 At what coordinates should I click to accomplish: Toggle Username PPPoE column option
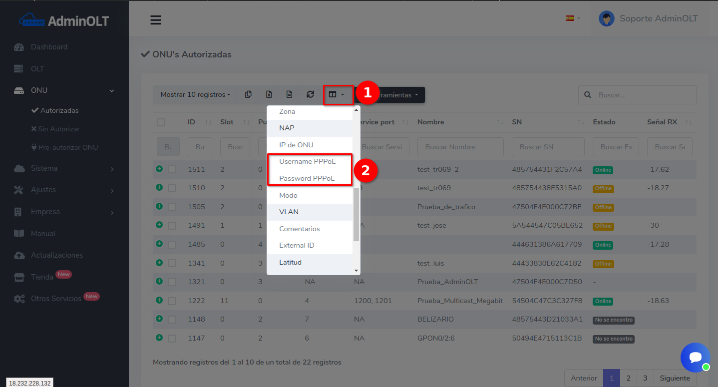pyautogui.click(x=307, y=161)
